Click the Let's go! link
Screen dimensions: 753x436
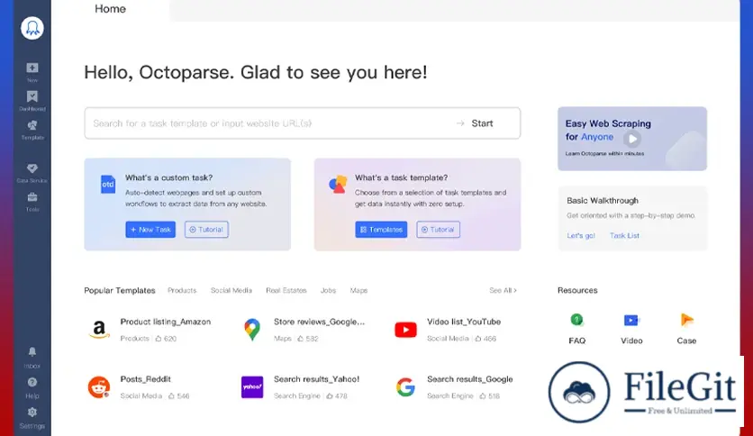[581, 236]
